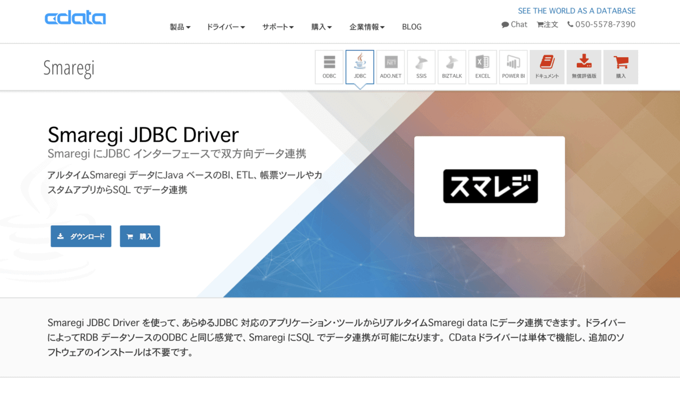Image resolution: width=680 pixels, height=396 pixels.
Task: Open the ドキュメント book icon tile
Action: pyautogui.click(x=547, y=67)
